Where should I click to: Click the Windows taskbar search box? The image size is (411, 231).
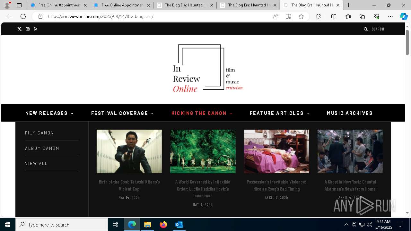pyautogui.click(x=62, y=225)
